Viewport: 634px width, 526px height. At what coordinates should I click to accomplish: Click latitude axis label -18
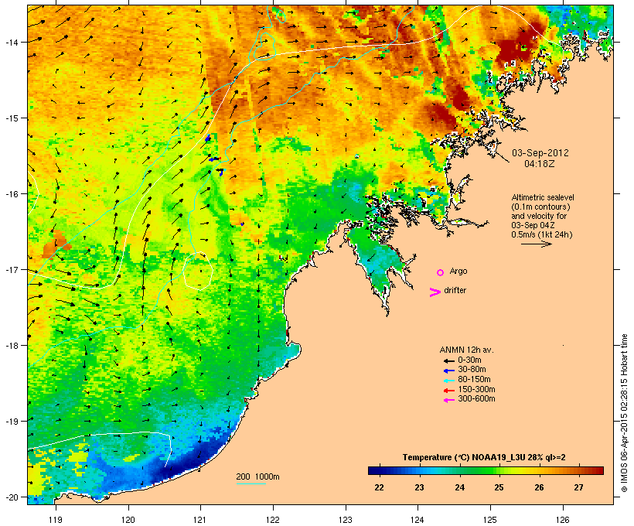tap(11, 346)
